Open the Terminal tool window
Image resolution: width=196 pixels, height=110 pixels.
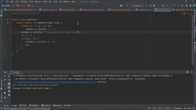pyautogui.click(x=46, y=105)
